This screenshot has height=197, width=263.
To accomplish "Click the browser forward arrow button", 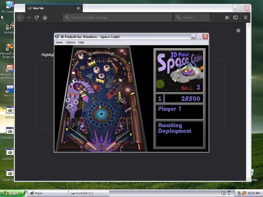I will point(29,17).
